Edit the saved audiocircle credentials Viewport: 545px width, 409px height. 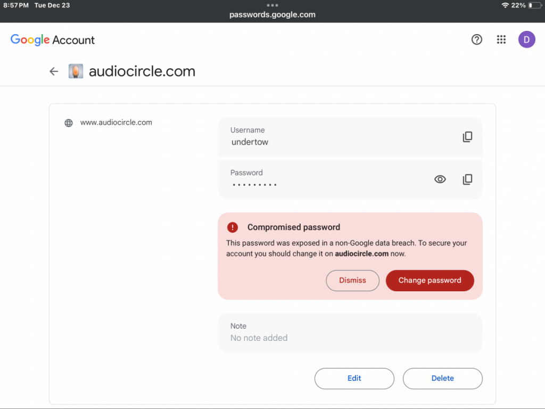(354, 378)
